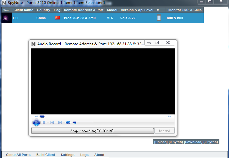Maximize the Audio Record window
Screen dimensions: 229x158
pyautogui.click(x=157, y=42)
